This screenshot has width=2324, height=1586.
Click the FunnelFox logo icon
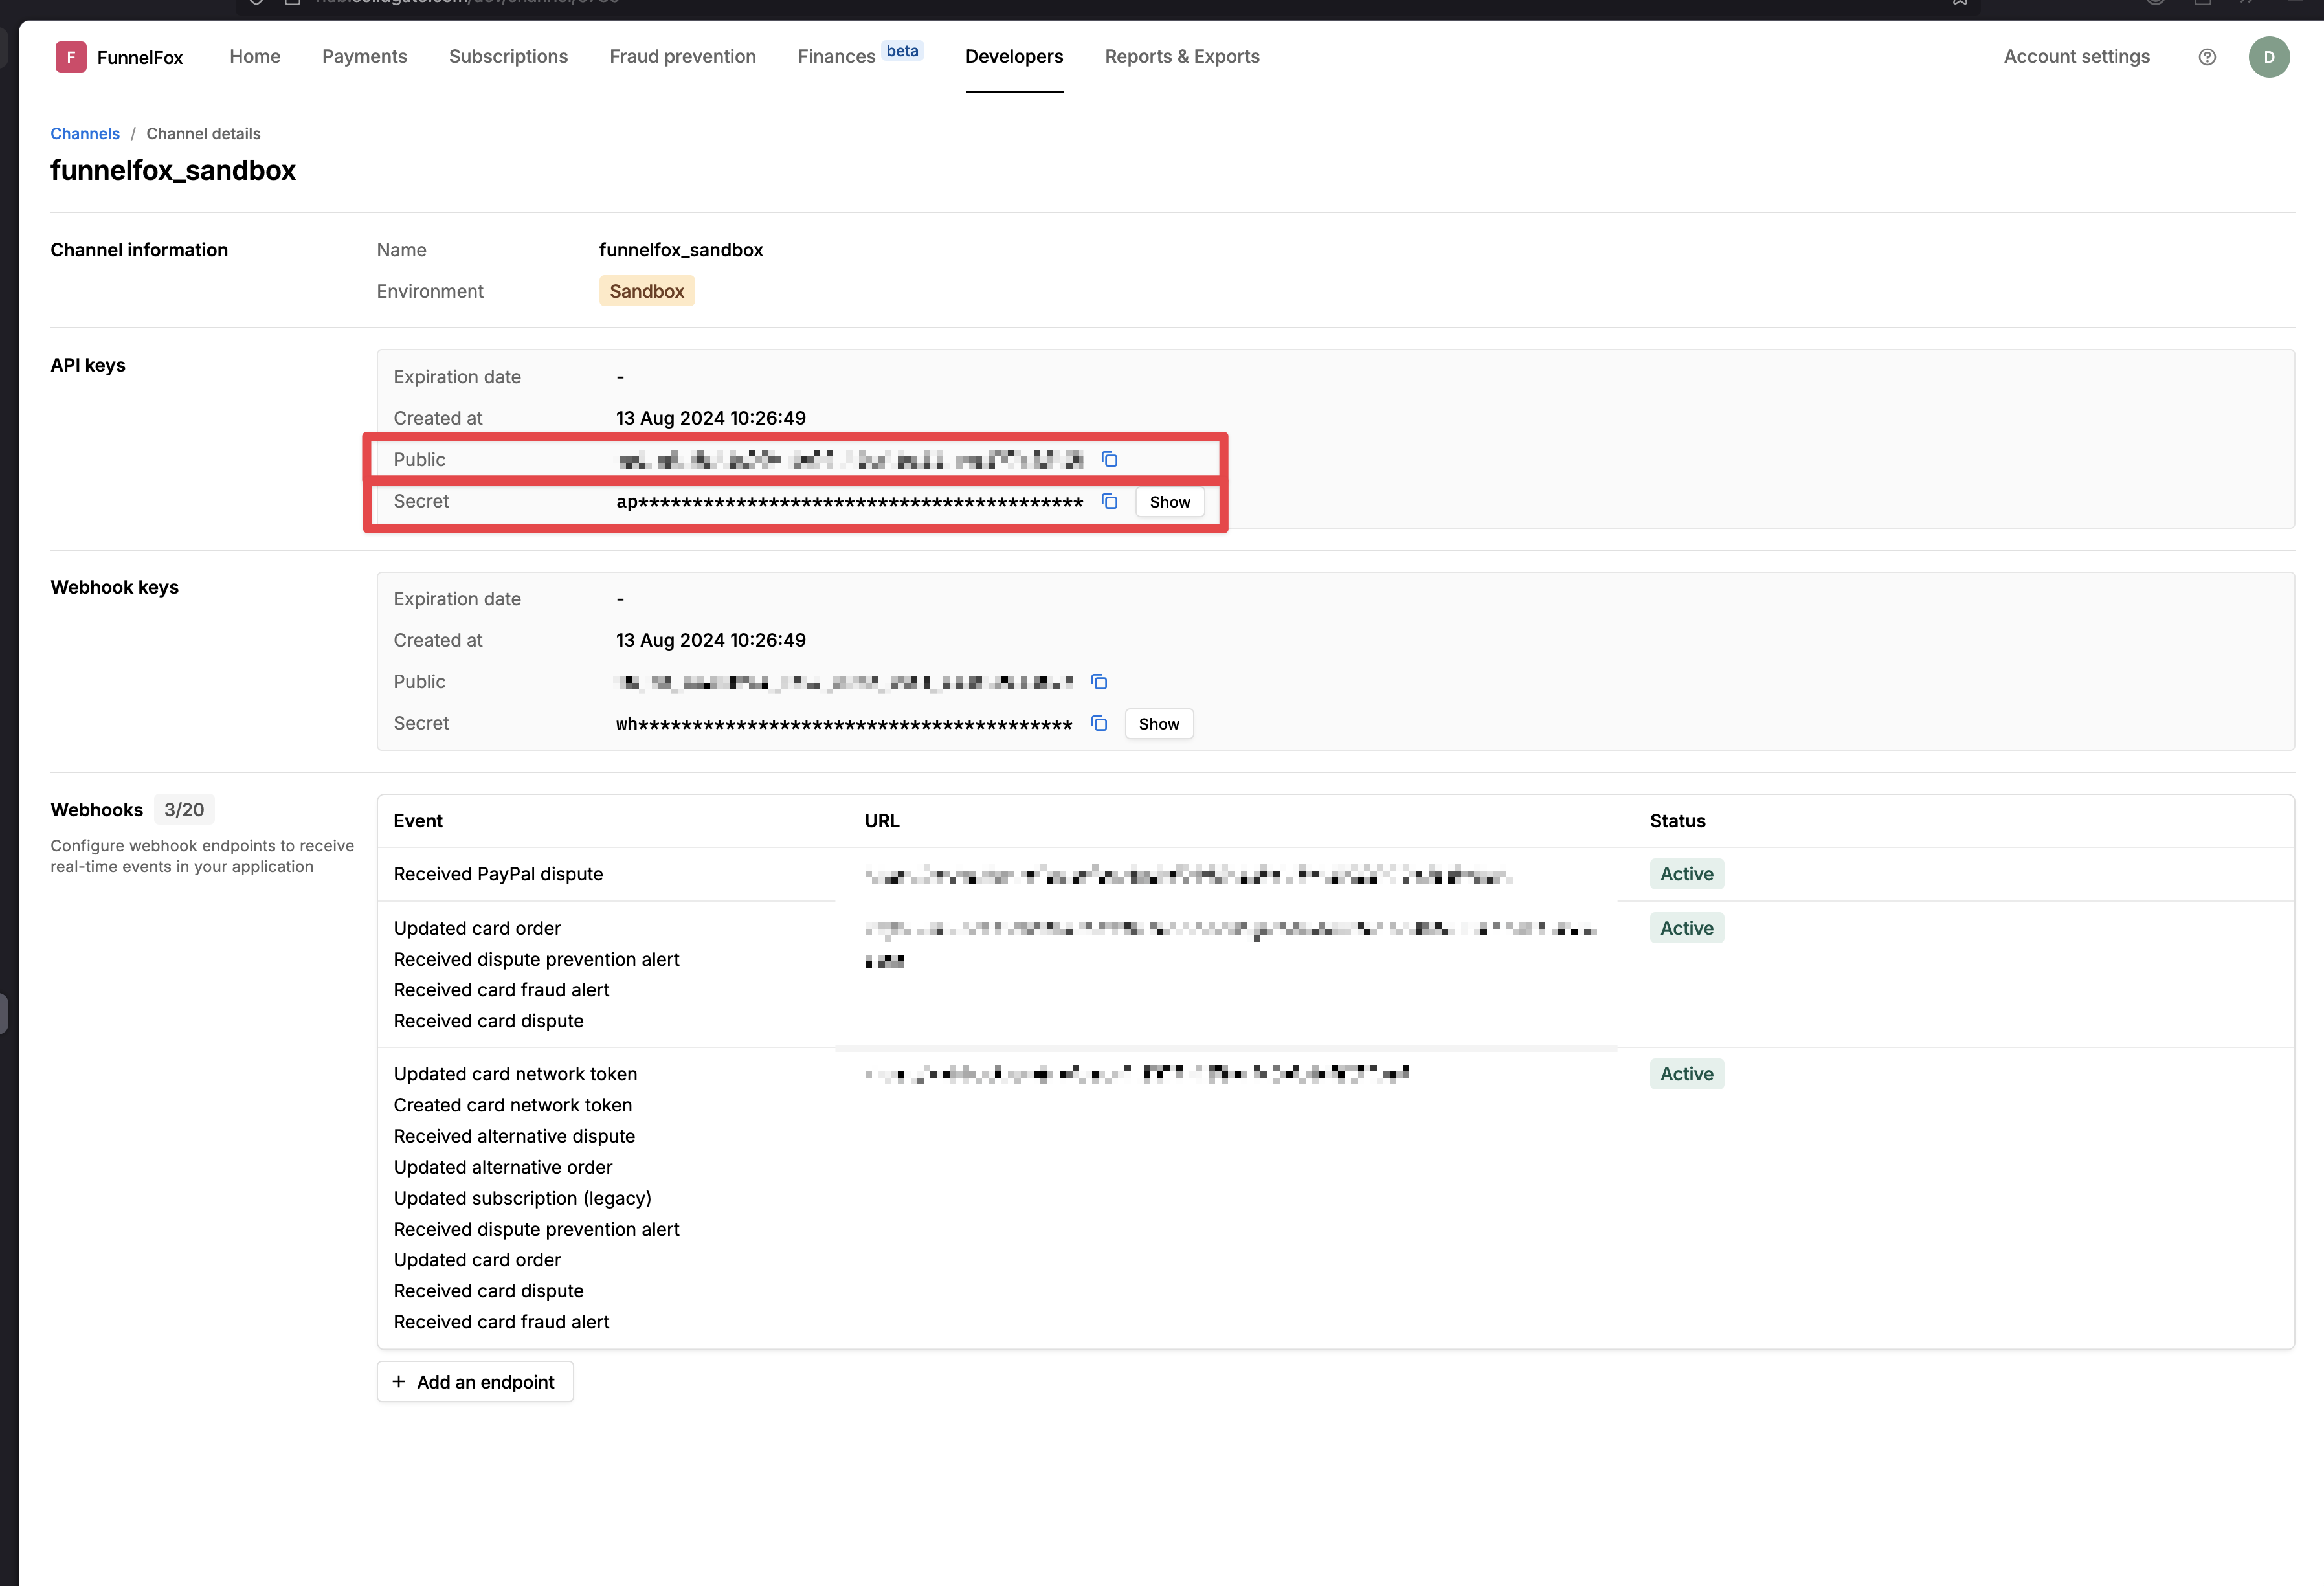pyautogui.click(x=70, y=57)
